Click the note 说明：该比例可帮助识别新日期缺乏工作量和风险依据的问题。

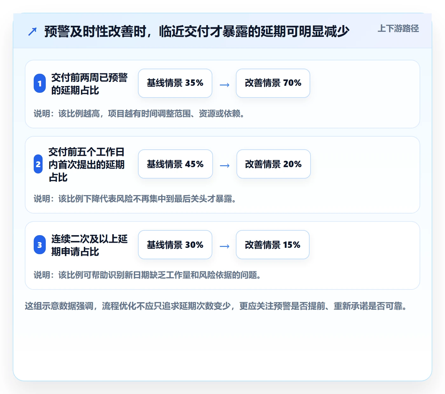147,275
